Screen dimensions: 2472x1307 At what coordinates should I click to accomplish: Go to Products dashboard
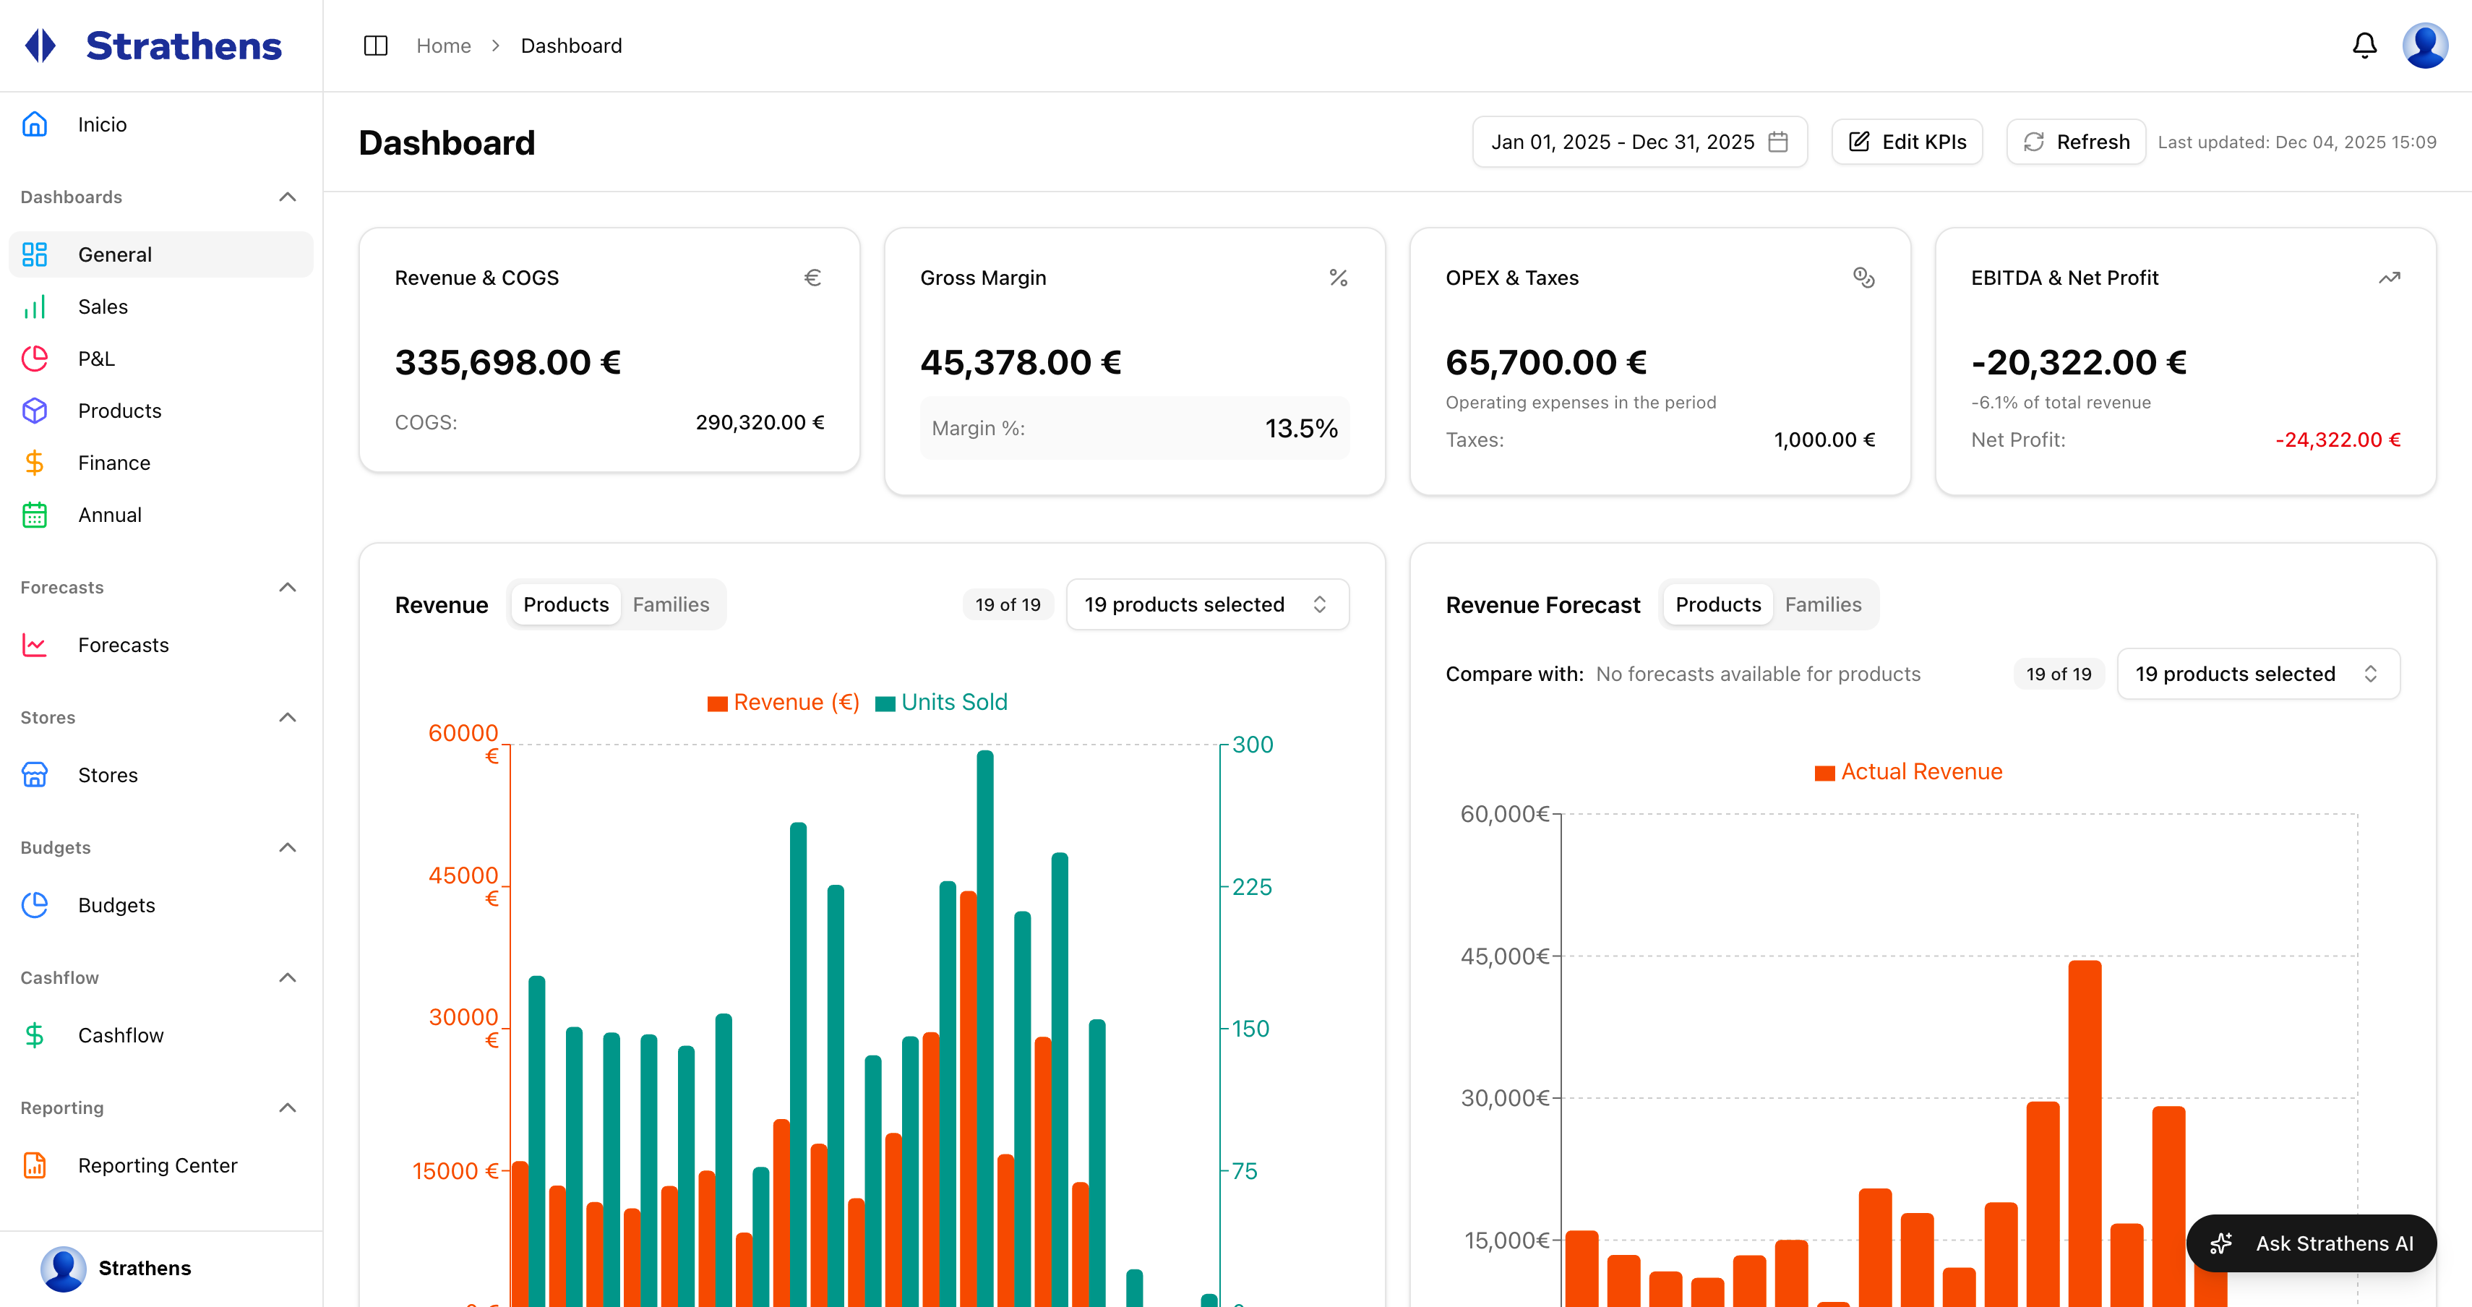pos(119,411)
